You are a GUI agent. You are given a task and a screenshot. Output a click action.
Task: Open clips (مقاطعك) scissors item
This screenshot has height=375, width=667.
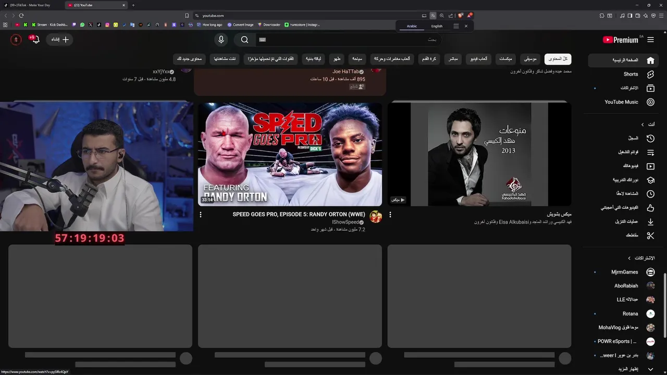[x=622, y=235]
